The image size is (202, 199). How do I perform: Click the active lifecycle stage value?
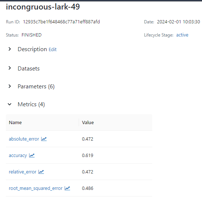pyautogui.click(x=182, y=35)
